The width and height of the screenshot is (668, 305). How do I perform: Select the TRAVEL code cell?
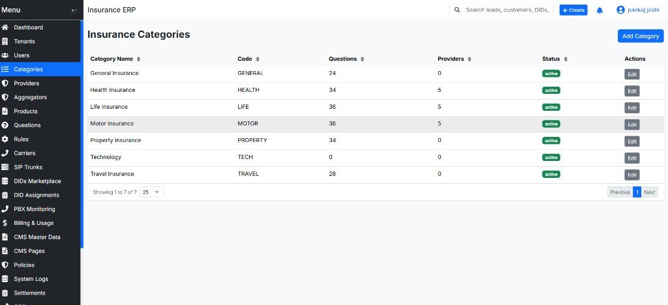(x=248, y=174)
